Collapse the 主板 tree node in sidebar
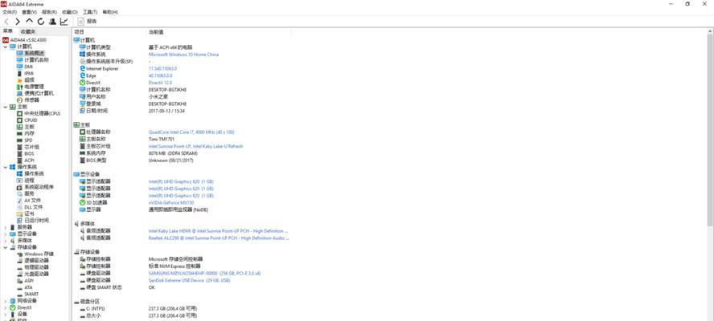Viewport: 714px width, 321px height. (x=5, y=107)
